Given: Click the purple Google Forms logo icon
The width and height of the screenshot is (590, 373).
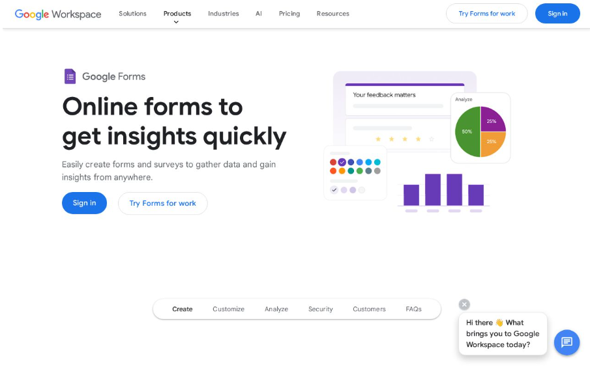Looking at the screenshot, I should click(x=70, y=76).
